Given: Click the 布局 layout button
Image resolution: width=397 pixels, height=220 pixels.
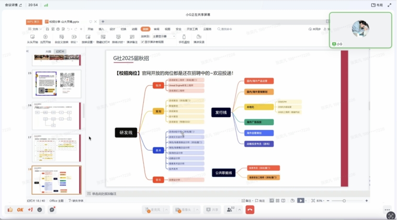Looking at the screenshot, I should tap(377, 5).
